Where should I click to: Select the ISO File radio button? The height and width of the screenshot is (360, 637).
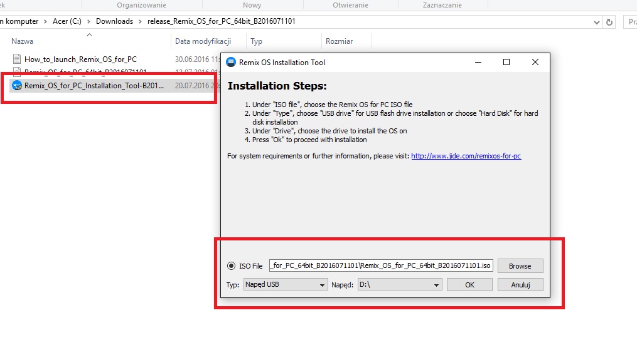tap(231, 266)
